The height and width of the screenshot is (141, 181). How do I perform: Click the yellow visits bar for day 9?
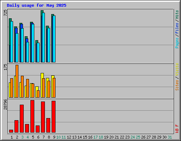click(x=52, y=86)
